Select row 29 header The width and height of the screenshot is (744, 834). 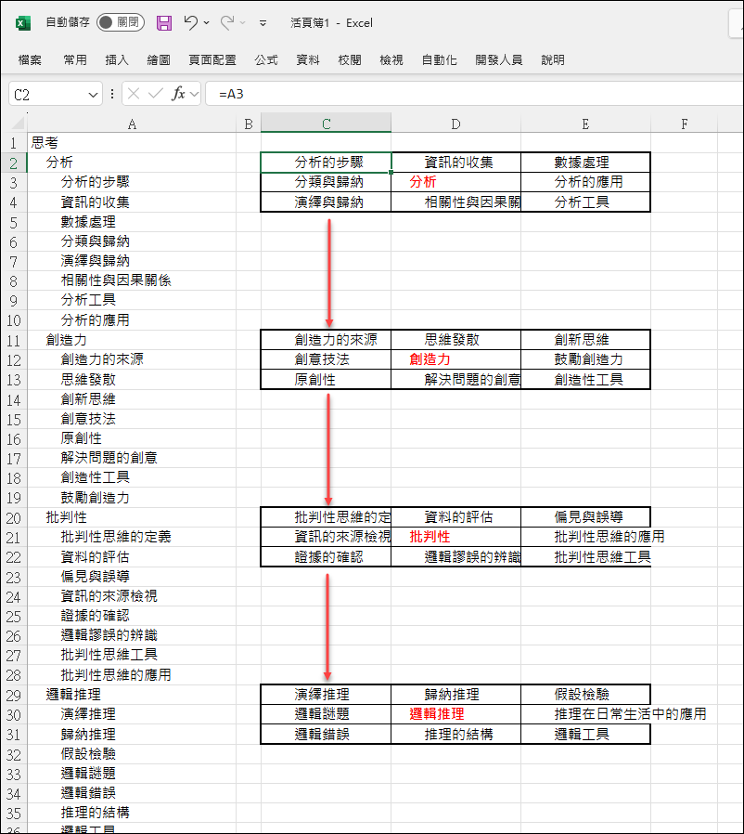click(14, 695)
